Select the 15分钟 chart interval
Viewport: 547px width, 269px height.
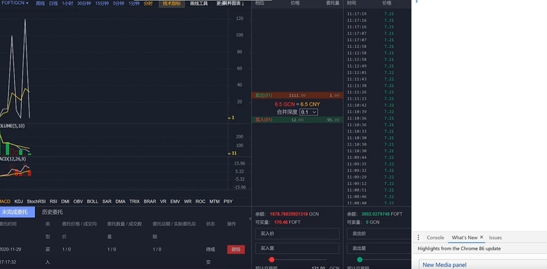pyautogui.click(x=102, y=3)
